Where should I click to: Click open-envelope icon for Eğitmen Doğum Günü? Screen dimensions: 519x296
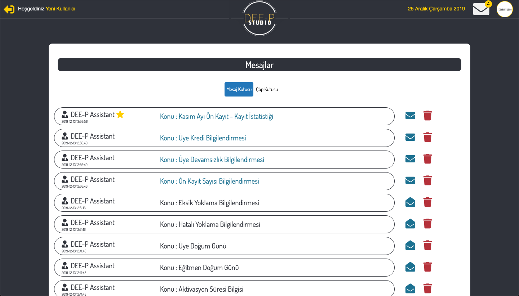click(x=410, y=267)
